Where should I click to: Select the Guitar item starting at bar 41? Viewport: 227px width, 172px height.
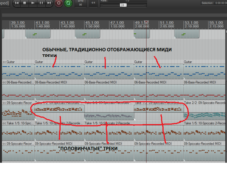[59, 71]
